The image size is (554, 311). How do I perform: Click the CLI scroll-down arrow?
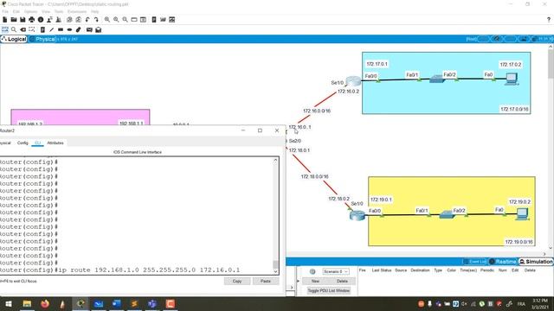click(275, 271)
